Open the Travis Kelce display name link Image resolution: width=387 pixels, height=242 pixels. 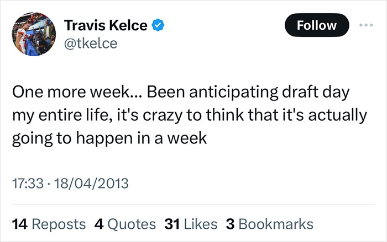point(107,25)
